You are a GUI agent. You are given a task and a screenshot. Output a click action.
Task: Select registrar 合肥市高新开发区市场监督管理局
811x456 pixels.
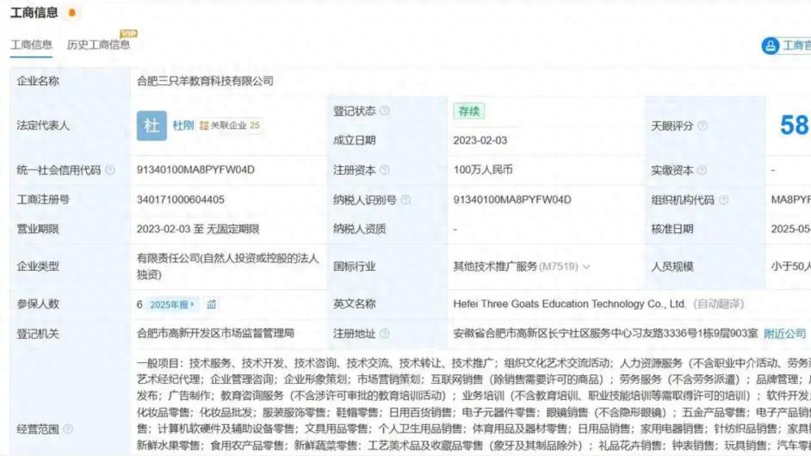click(216, 333)
